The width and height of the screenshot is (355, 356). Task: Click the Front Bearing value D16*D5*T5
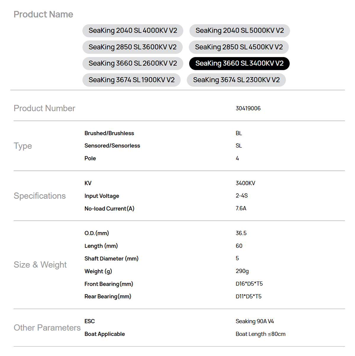click(249, 284)
